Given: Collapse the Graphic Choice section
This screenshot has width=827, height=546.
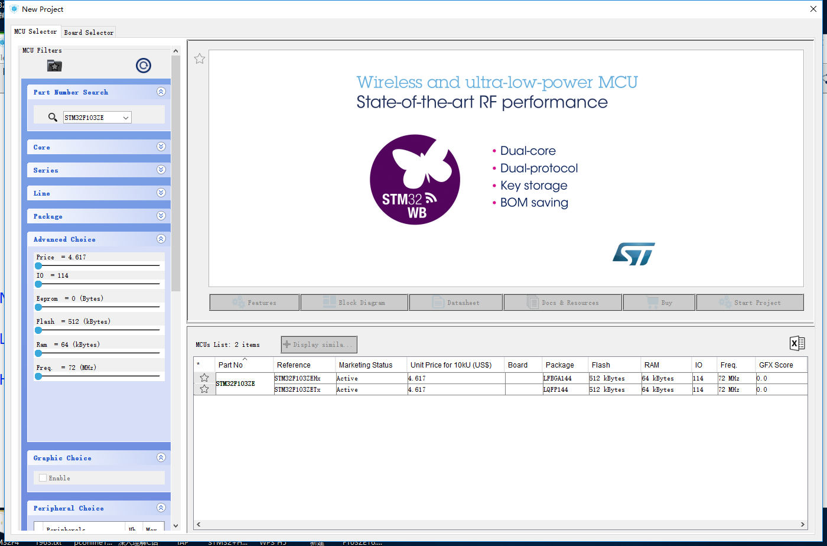Looking at the screenshot, I should point(161,457).
